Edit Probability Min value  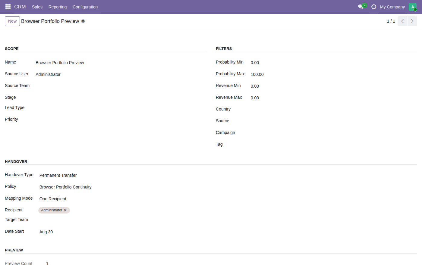click(x=334, y=63)
